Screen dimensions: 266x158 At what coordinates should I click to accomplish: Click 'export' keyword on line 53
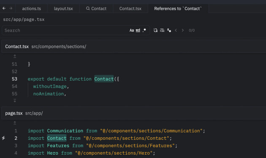(x=36, y=79)
